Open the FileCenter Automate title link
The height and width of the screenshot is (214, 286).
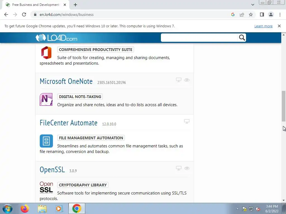(69, 123)
